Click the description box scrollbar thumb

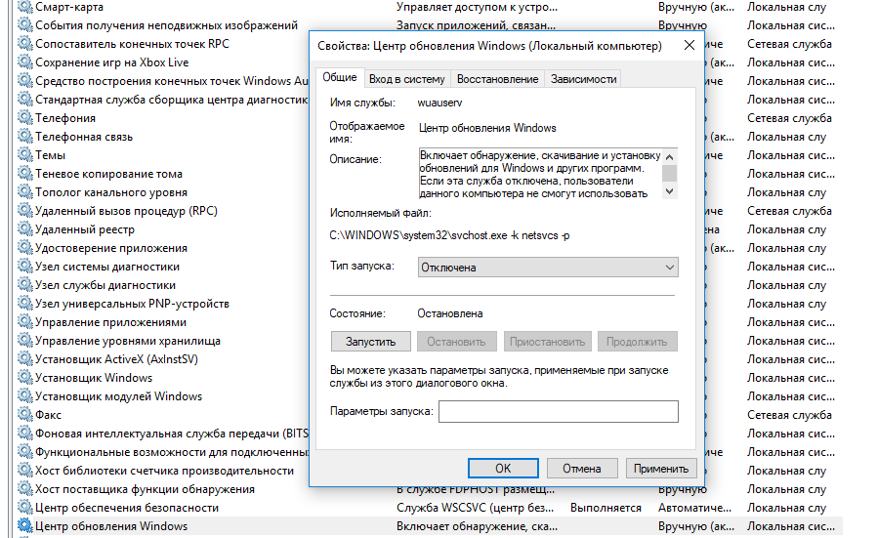670,173
